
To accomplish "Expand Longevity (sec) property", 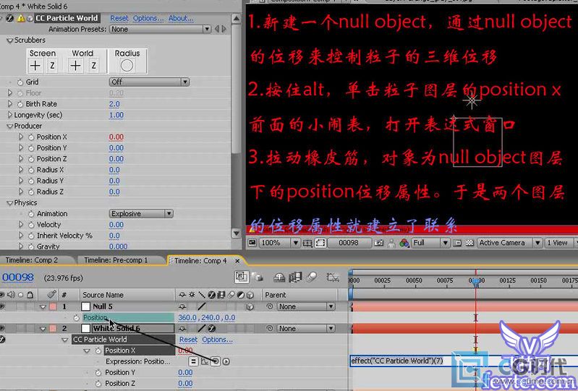I will pos(10,115).
